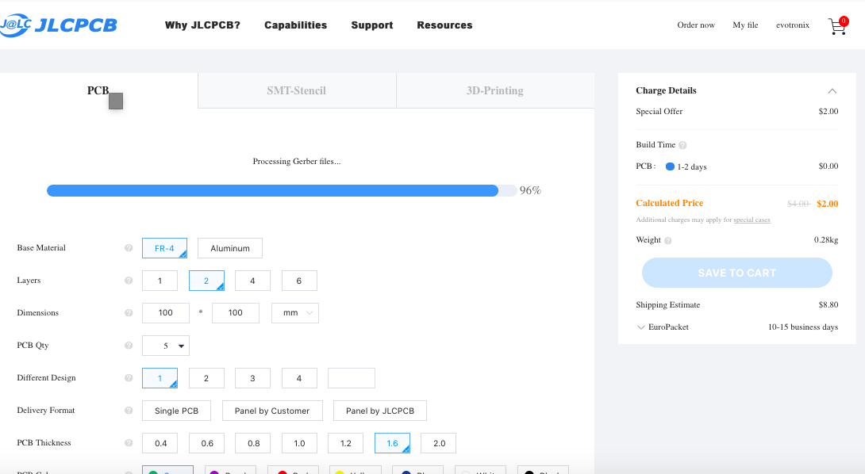Choose 2 layers option
The image size is (865, 474).
[x=206, y=281]
